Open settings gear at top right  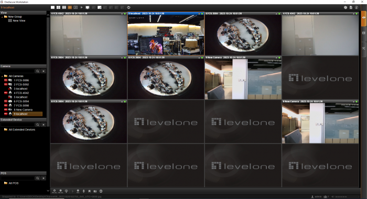[x=345, y=7]
